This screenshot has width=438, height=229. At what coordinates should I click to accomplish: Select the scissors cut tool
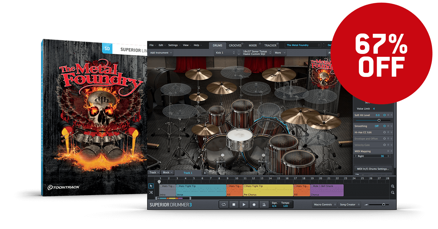coord(151,192)
